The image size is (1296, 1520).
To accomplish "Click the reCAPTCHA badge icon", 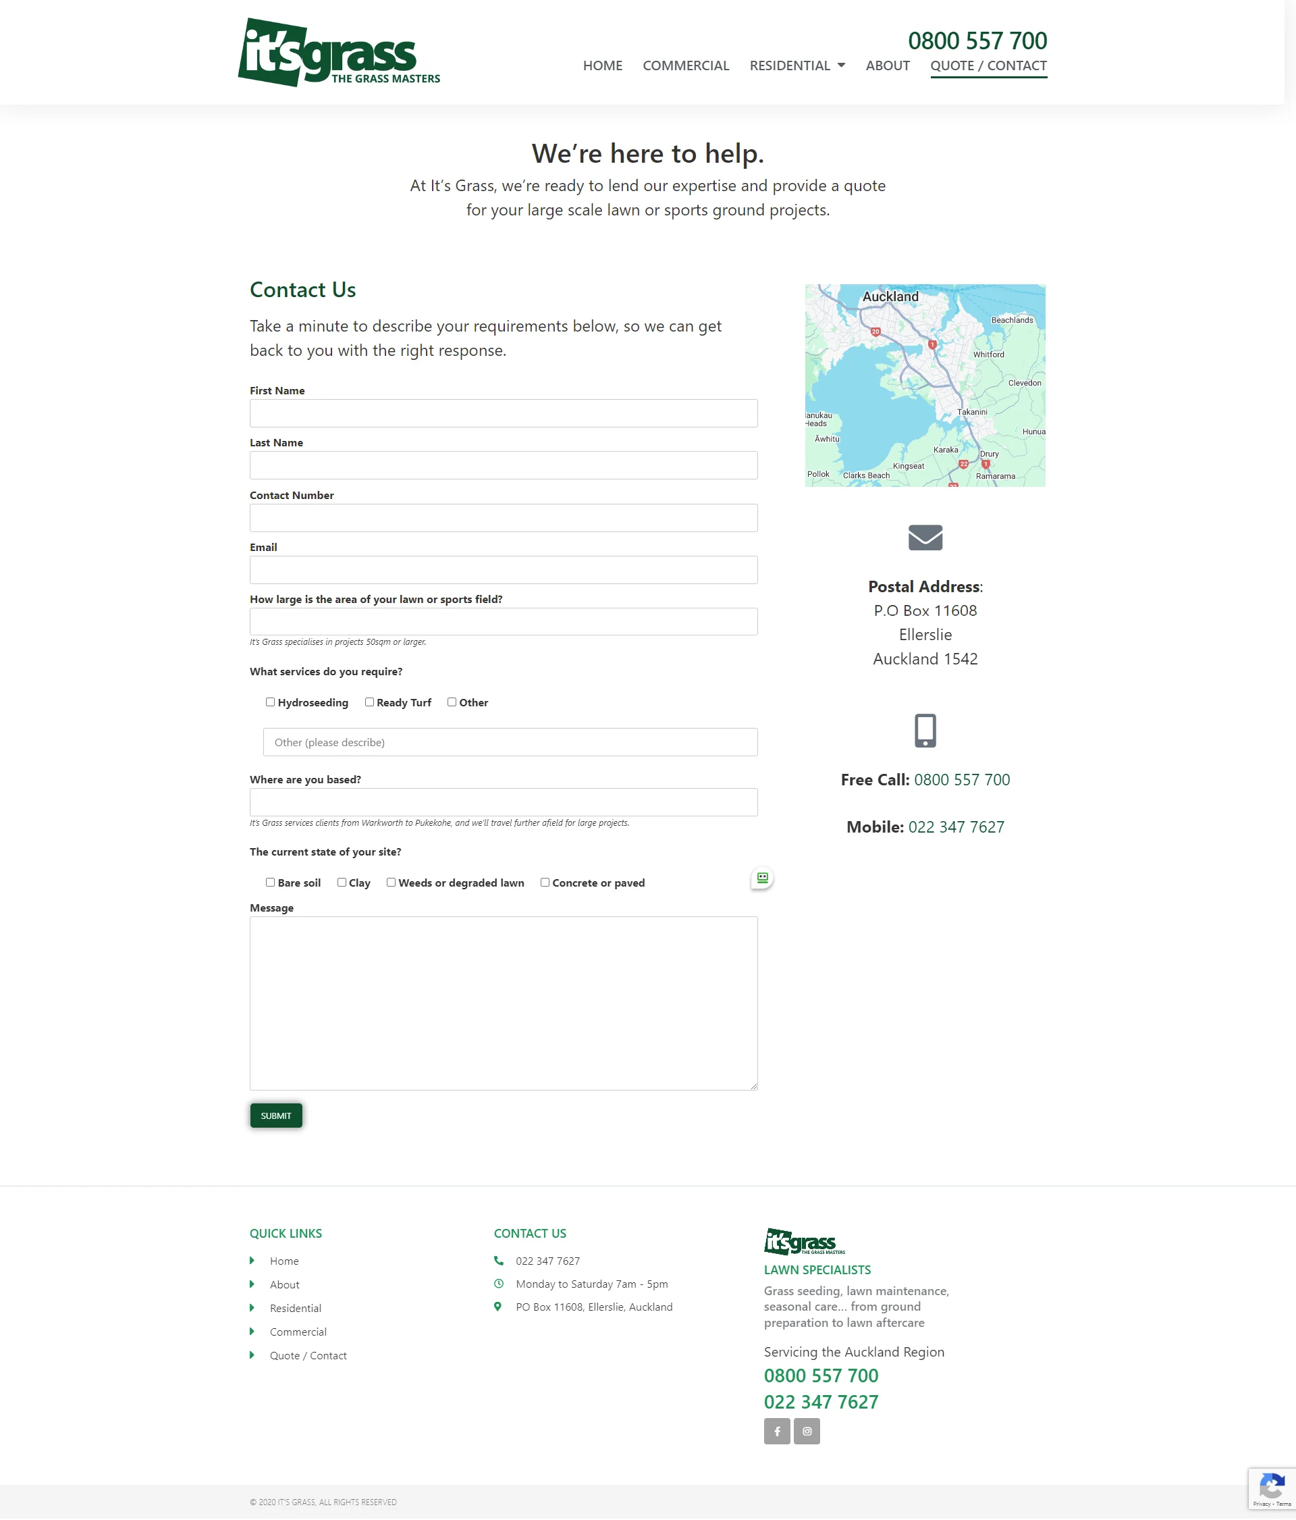I will (x=1271, y=1487).
